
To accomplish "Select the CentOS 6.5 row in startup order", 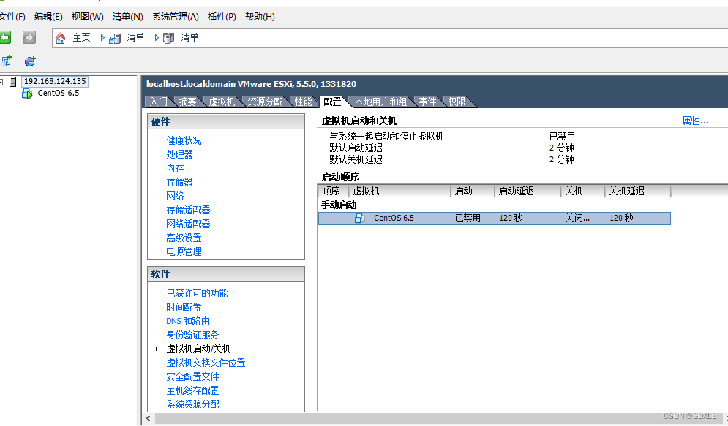I will (439, 217).
